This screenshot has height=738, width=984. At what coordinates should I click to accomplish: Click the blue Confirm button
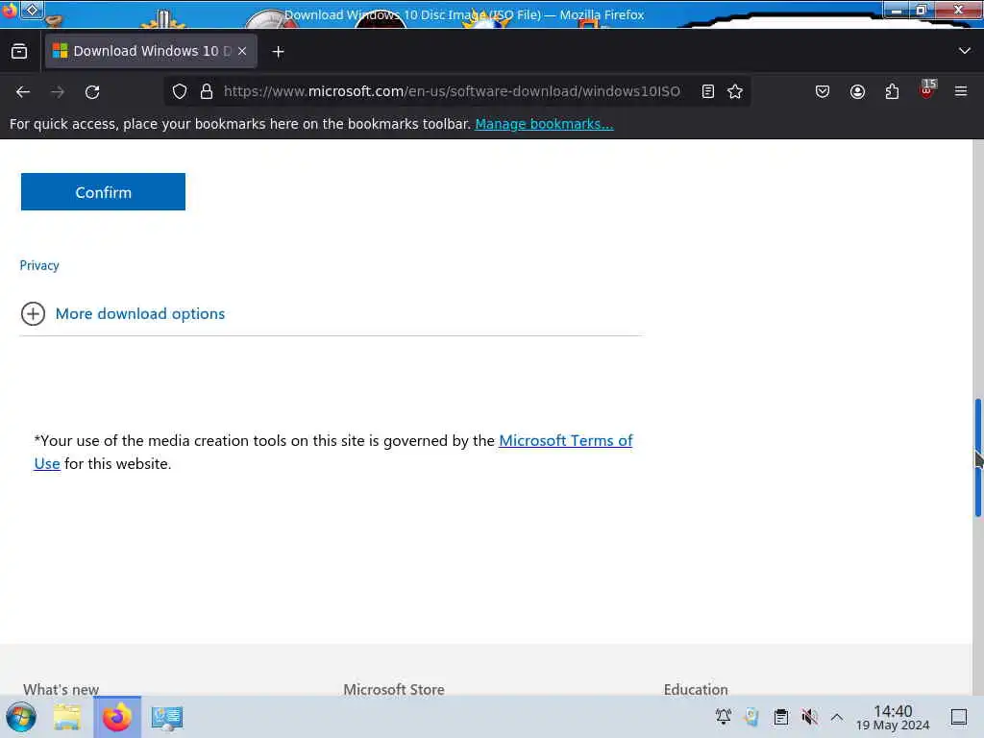tap(103, 191)
